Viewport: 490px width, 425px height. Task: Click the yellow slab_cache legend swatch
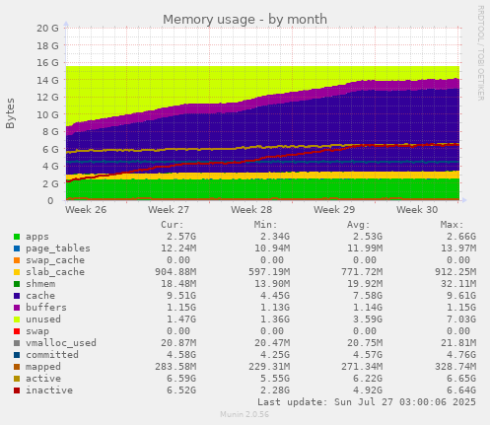point(17,272)
